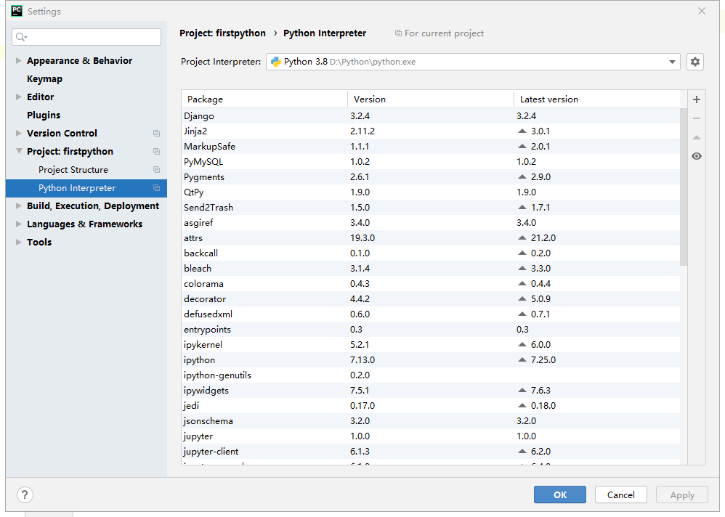Click the search magnifier icon in settings search
The image size is (725, 517).
click(x=21, y=37)
